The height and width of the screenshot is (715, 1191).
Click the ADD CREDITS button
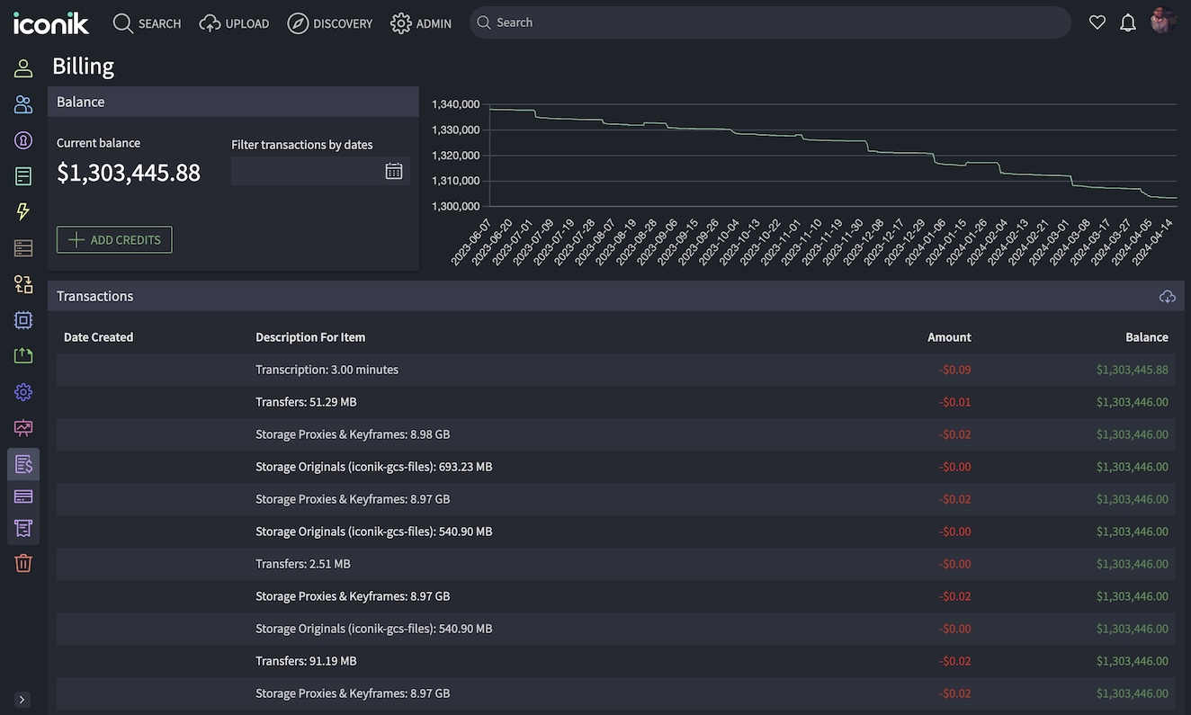[x=113, y=239]
